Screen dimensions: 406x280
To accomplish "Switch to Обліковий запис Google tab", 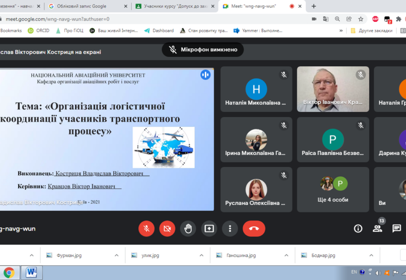I will point(84,6).
